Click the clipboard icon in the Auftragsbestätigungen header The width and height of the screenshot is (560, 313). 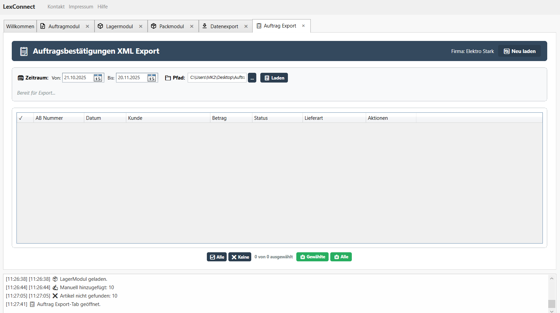point(24,51)
